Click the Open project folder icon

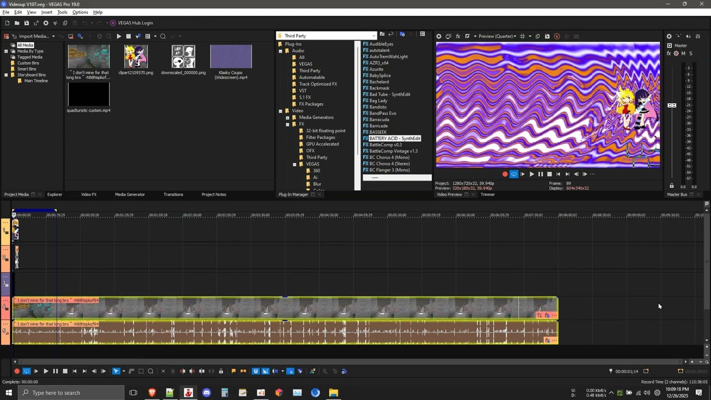coord(17,23)
